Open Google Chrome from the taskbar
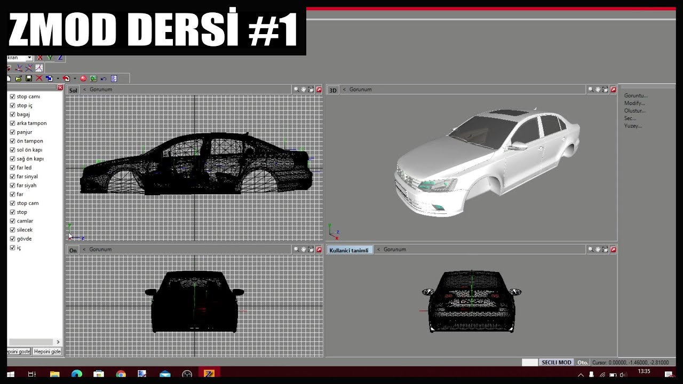The height and width of the screenshot is (384, 683). (121, 374)
